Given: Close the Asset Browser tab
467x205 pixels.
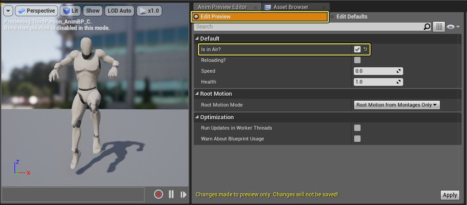Looking at the screenshot, I should pyautogui.click(x=324, y=7).
